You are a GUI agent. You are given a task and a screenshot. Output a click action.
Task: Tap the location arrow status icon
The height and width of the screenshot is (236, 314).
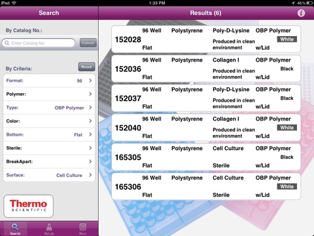click(293, 3)
